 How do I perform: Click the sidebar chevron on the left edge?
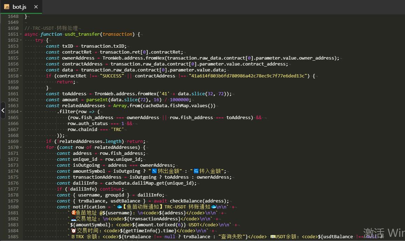pyautogui.click(x=3, y=110)
